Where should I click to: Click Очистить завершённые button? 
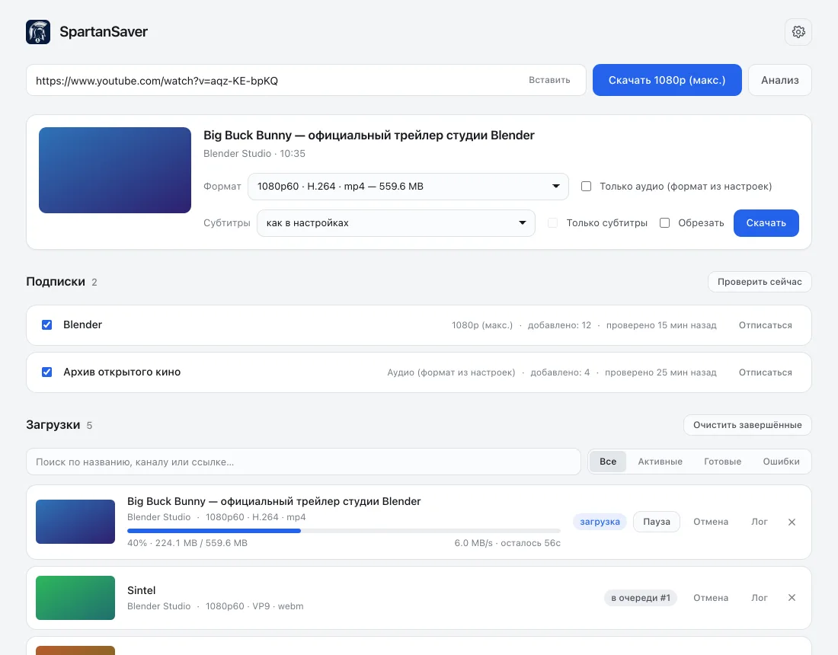747,425
